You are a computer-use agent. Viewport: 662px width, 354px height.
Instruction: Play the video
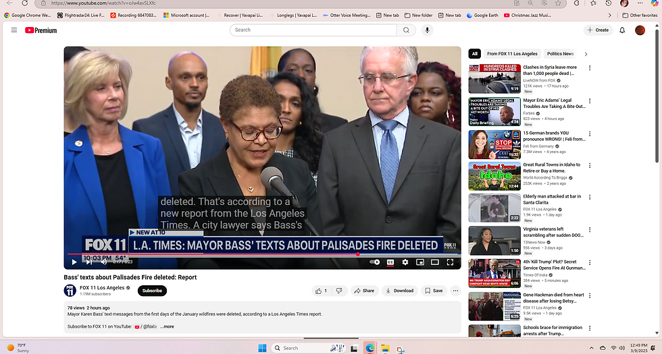[x=74, y=262]
